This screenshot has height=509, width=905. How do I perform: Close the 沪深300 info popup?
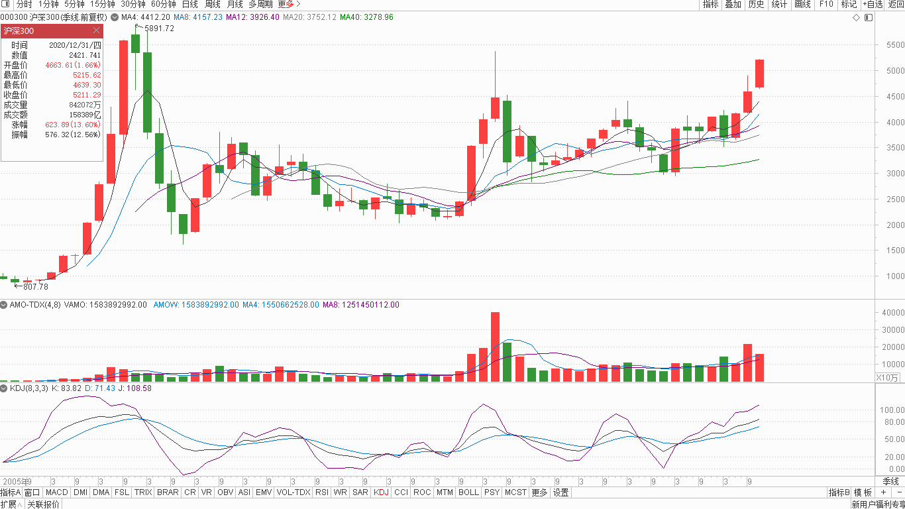96,30
